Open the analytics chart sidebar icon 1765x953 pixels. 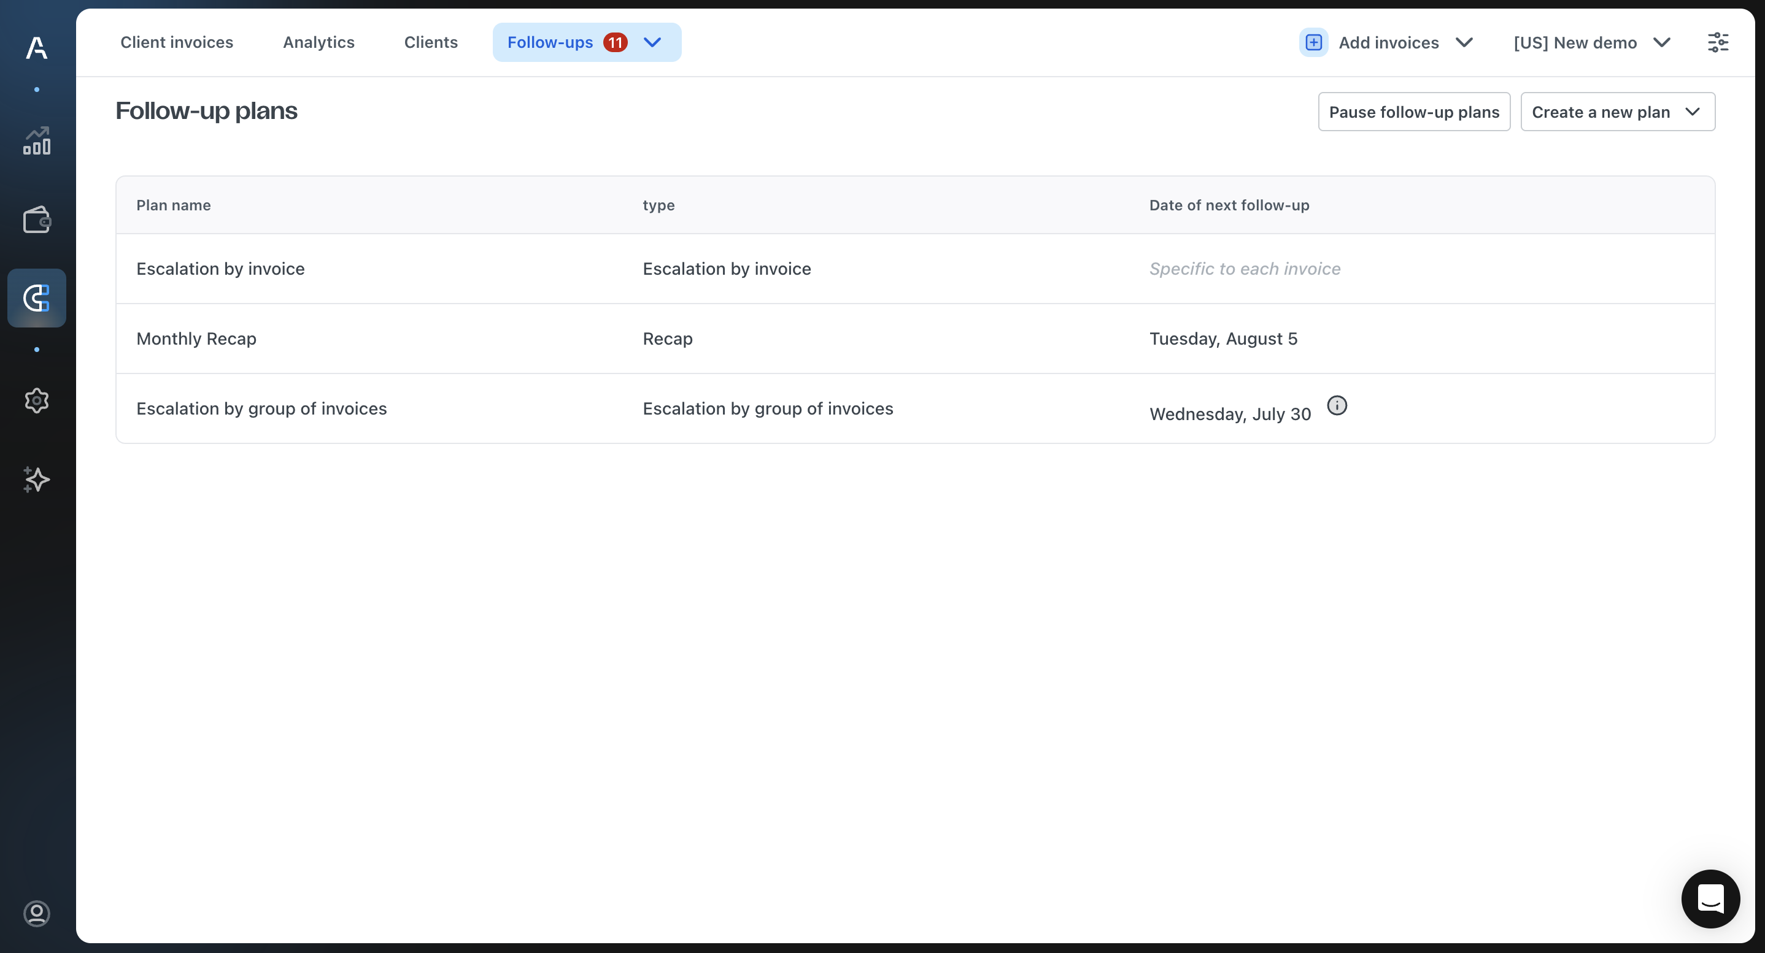coord(36,141)
